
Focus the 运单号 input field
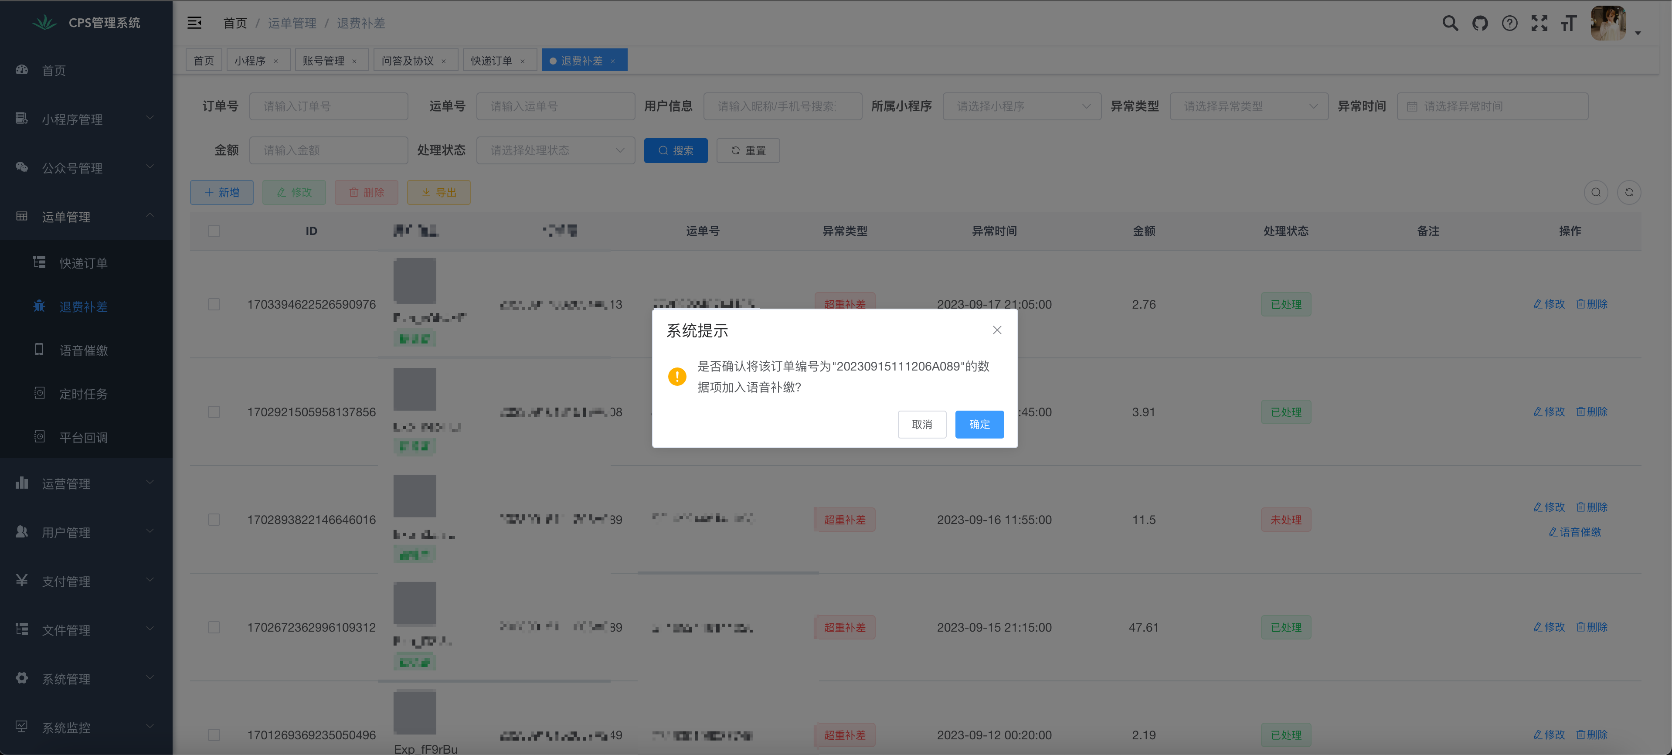(x=556, y=106)
